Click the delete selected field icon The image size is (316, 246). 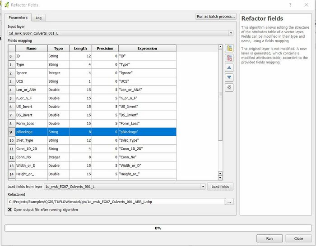pyautogui.click(x=229, y=58)
